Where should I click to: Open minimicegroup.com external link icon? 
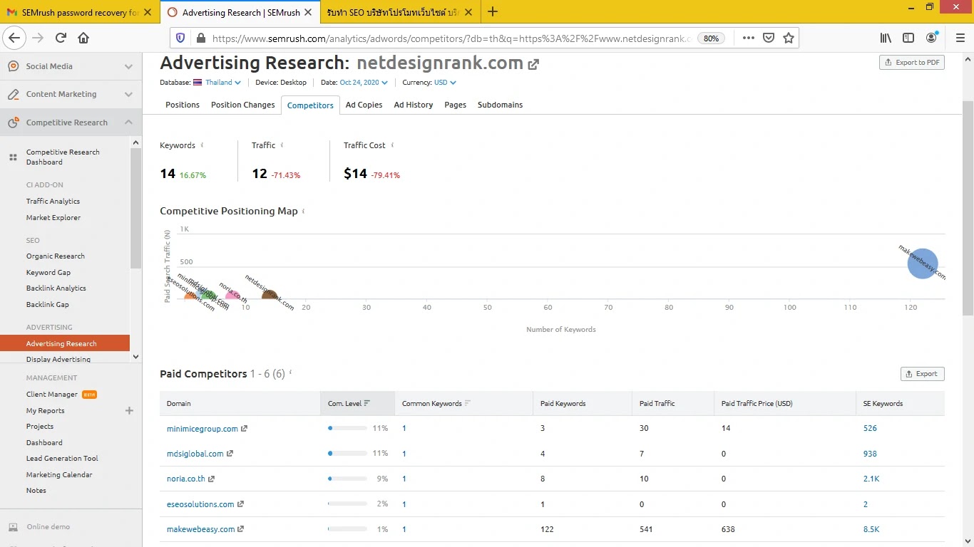(245, 429)
